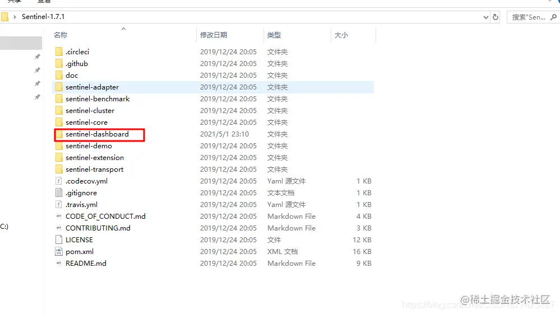
Task: Click the .codecov.yml file icon
Action: point(59,181)
